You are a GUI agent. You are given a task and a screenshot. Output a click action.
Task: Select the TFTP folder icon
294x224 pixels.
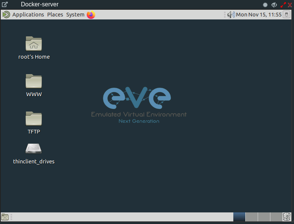click(34, 119)
